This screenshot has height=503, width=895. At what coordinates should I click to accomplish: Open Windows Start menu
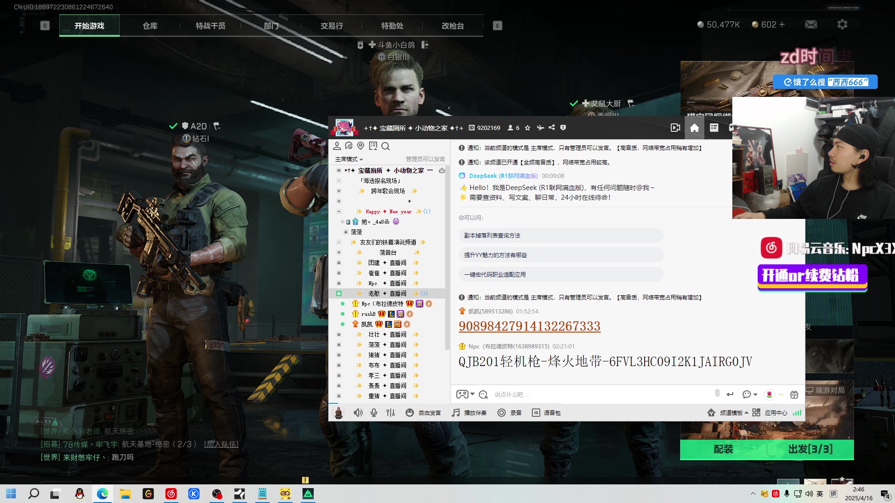11,494
